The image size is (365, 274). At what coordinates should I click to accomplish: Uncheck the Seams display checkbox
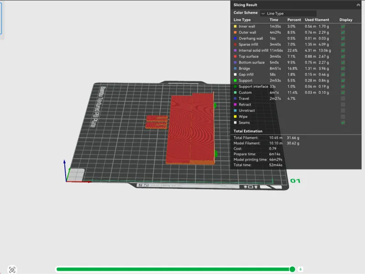coord(343,122)
